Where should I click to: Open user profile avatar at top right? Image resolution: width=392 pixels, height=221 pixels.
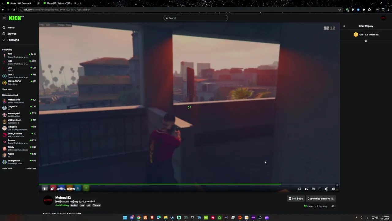click(383, 18)
